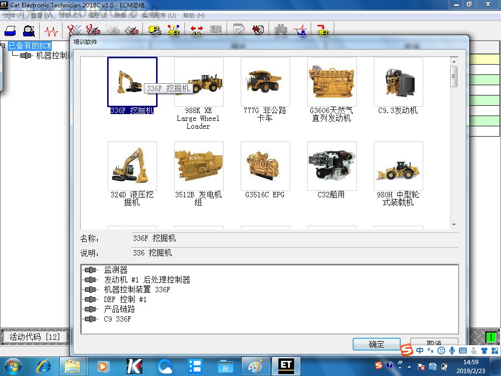Click the machine list scrollbar down arrow
501x376 pixels.
coord(454,224)
